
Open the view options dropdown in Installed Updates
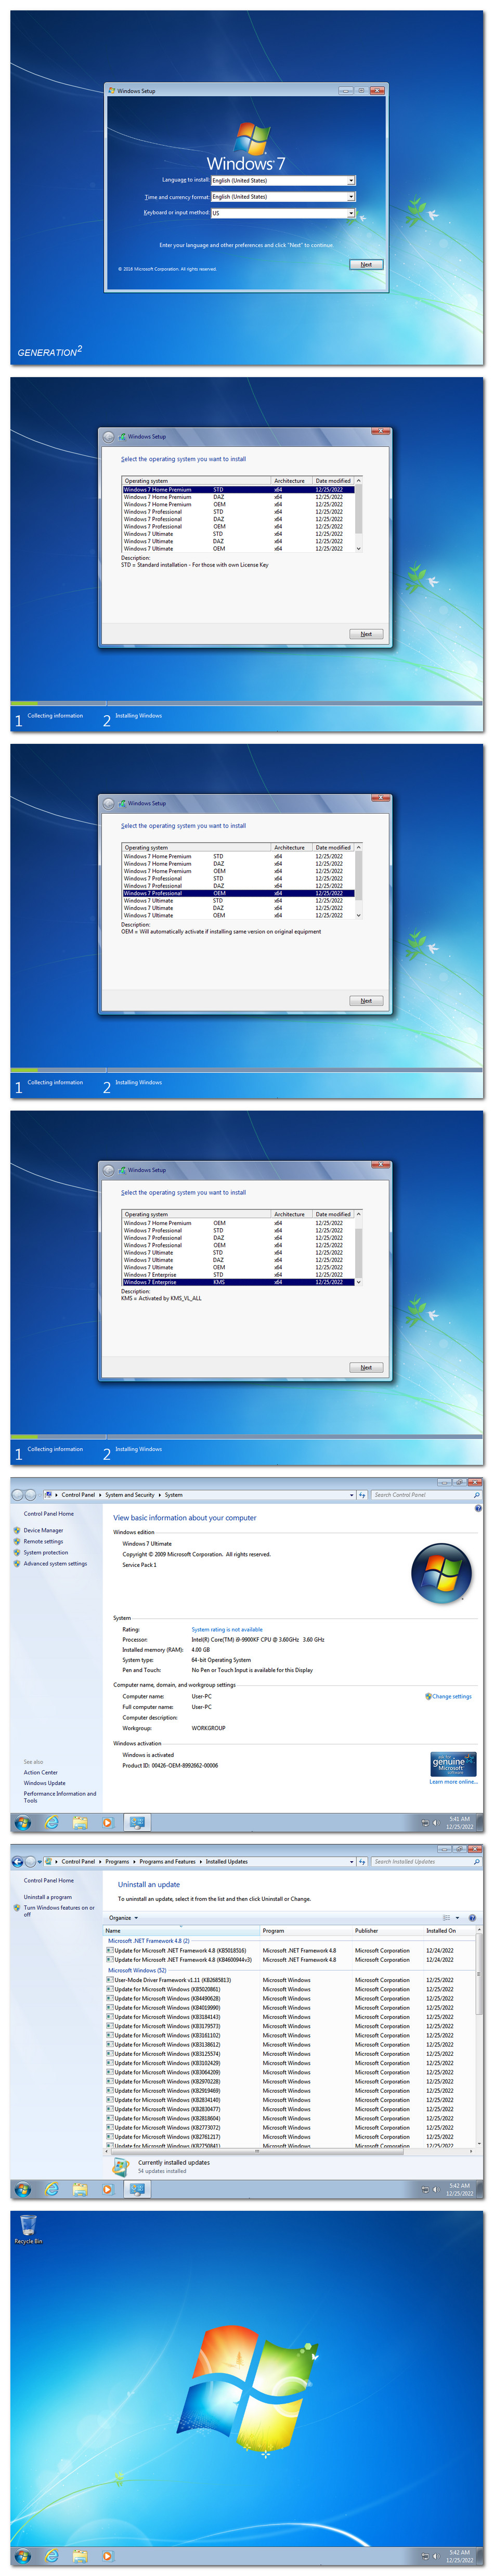[x=458, y=1918]
